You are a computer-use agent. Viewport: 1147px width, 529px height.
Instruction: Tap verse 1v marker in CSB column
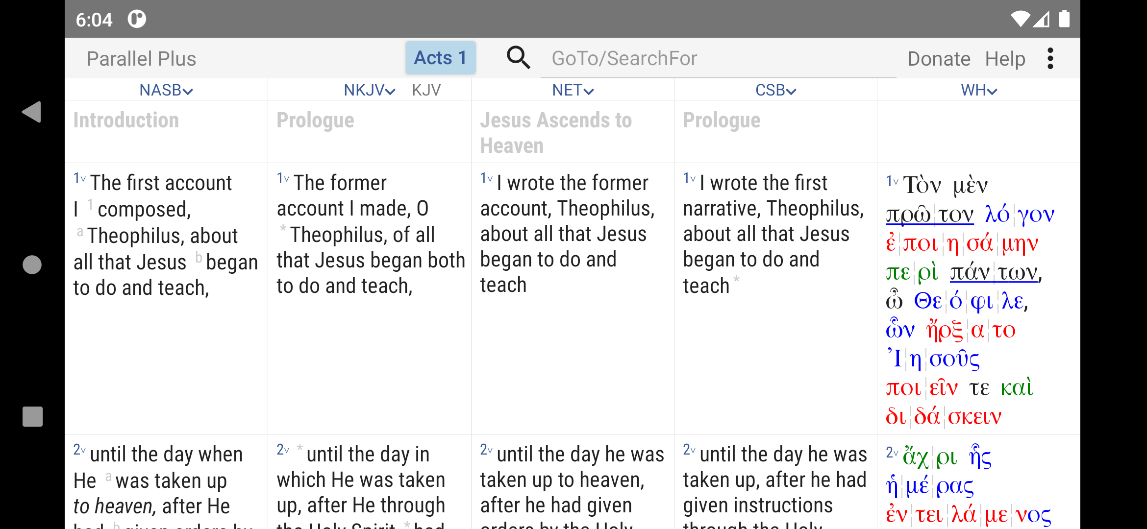[689, 178]
